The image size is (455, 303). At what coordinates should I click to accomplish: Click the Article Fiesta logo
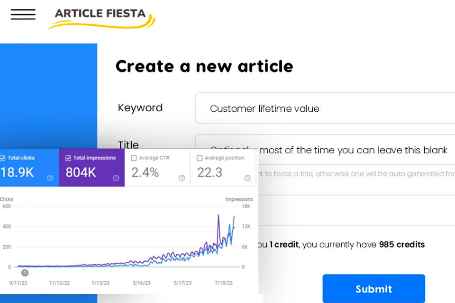pyautogui.click(x=101, y=18)
